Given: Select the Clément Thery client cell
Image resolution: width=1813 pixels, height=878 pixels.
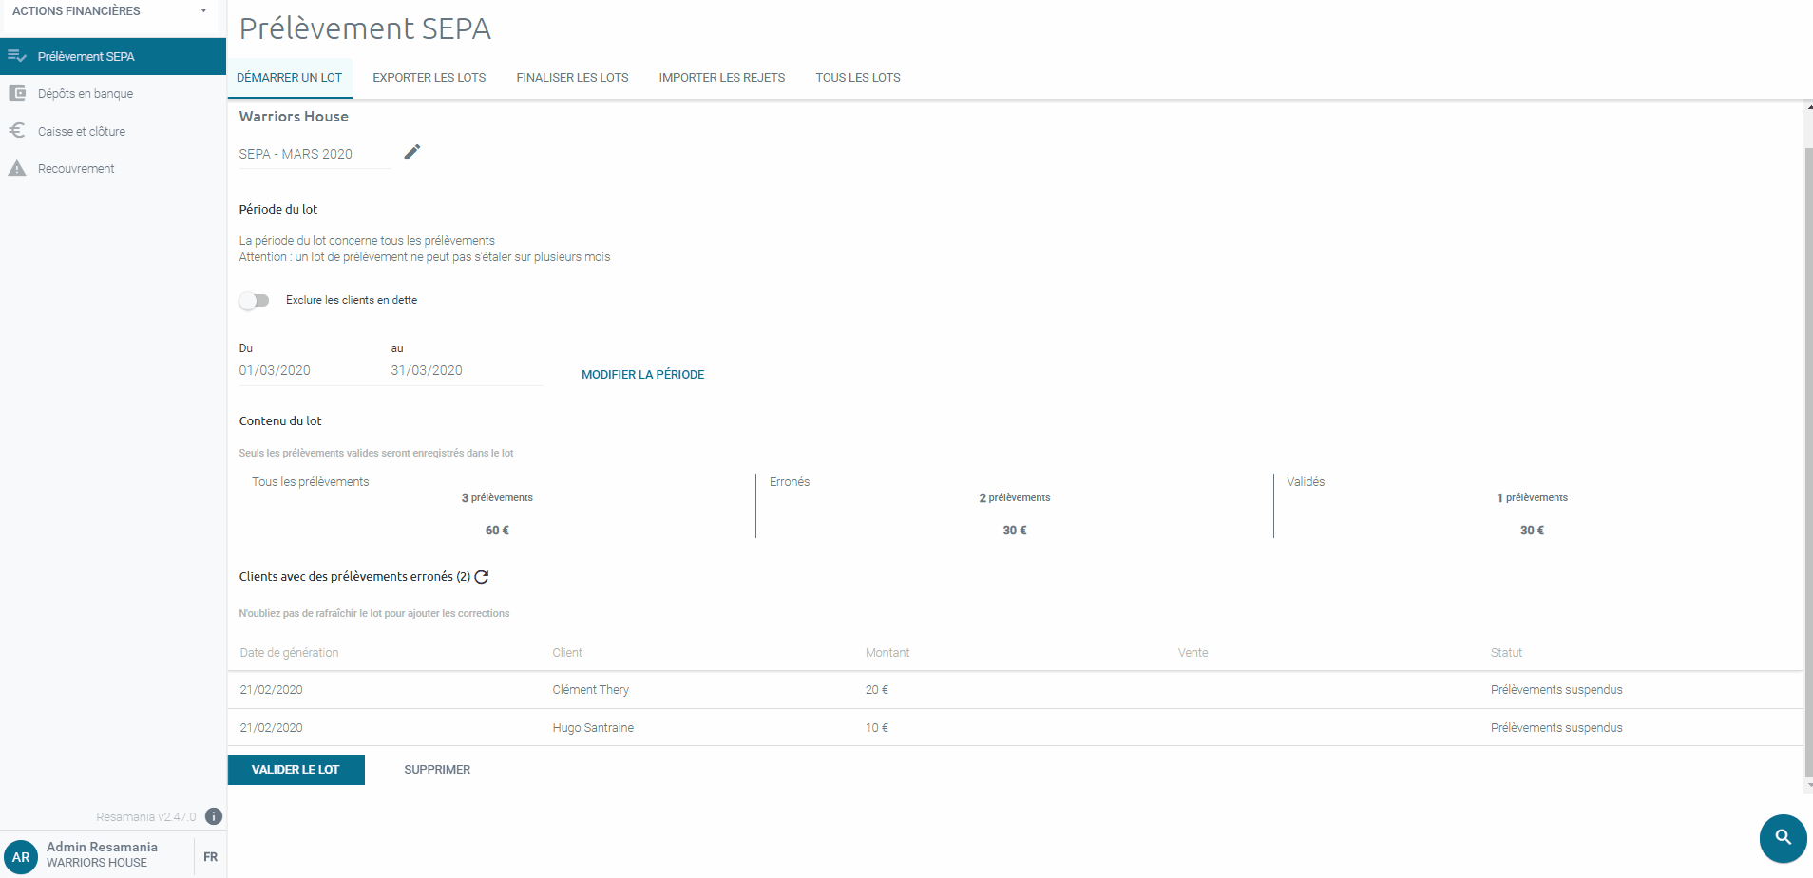Looking at the screenshot, I should pyautogui.click(x=590, y=690).
